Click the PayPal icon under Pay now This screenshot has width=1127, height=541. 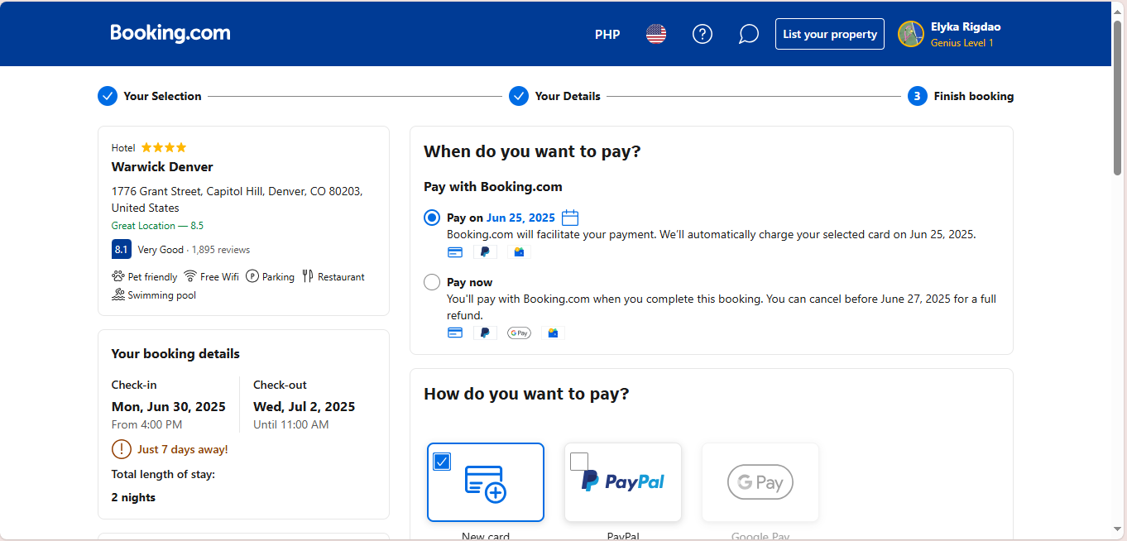coord(485,333)
